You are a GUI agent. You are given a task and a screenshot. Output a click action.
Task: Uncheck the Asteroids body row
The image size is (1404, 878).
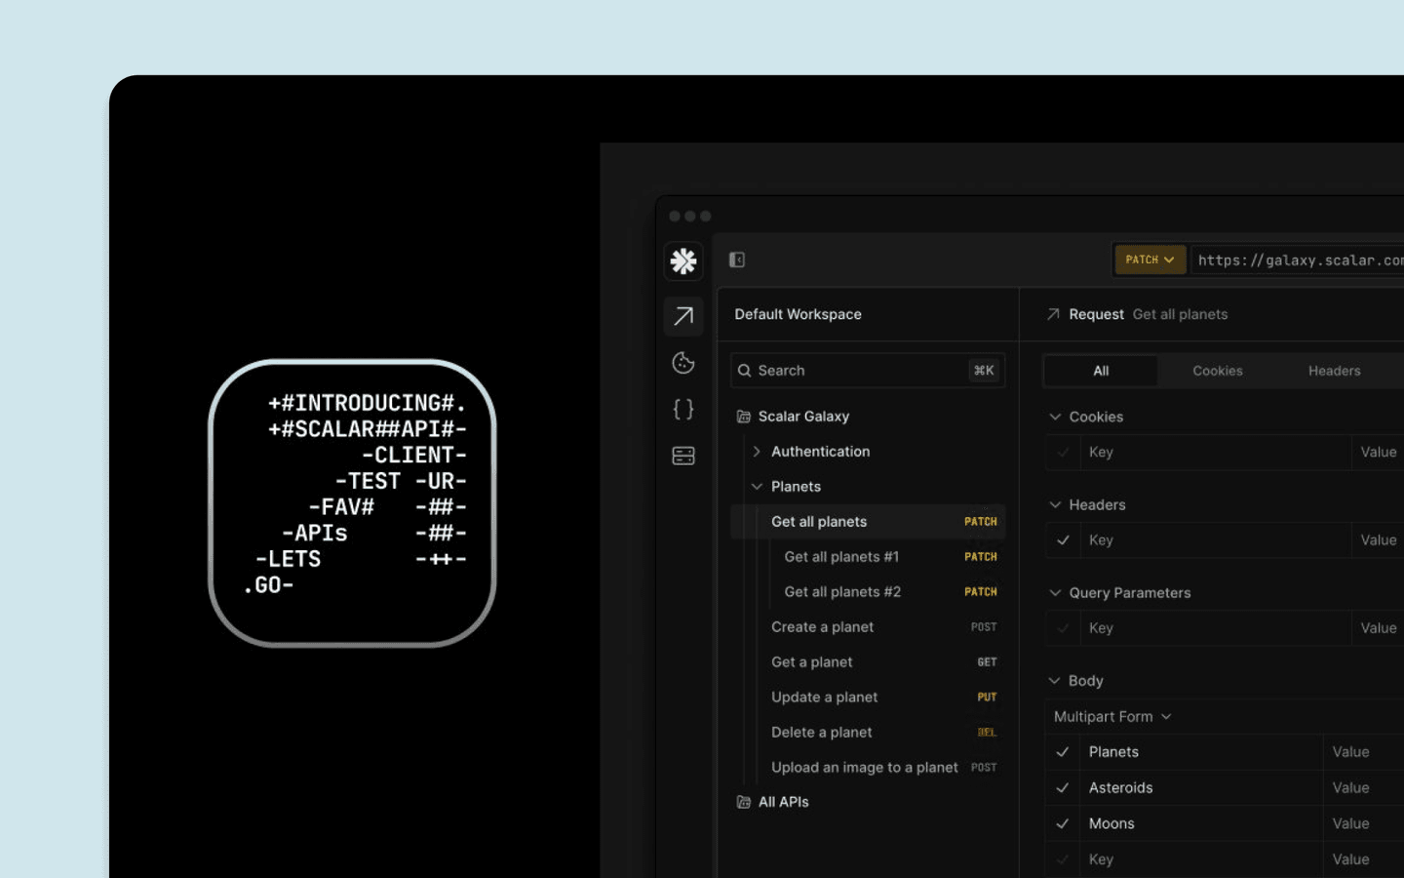pyautogui.click(x=1063, y=787)
